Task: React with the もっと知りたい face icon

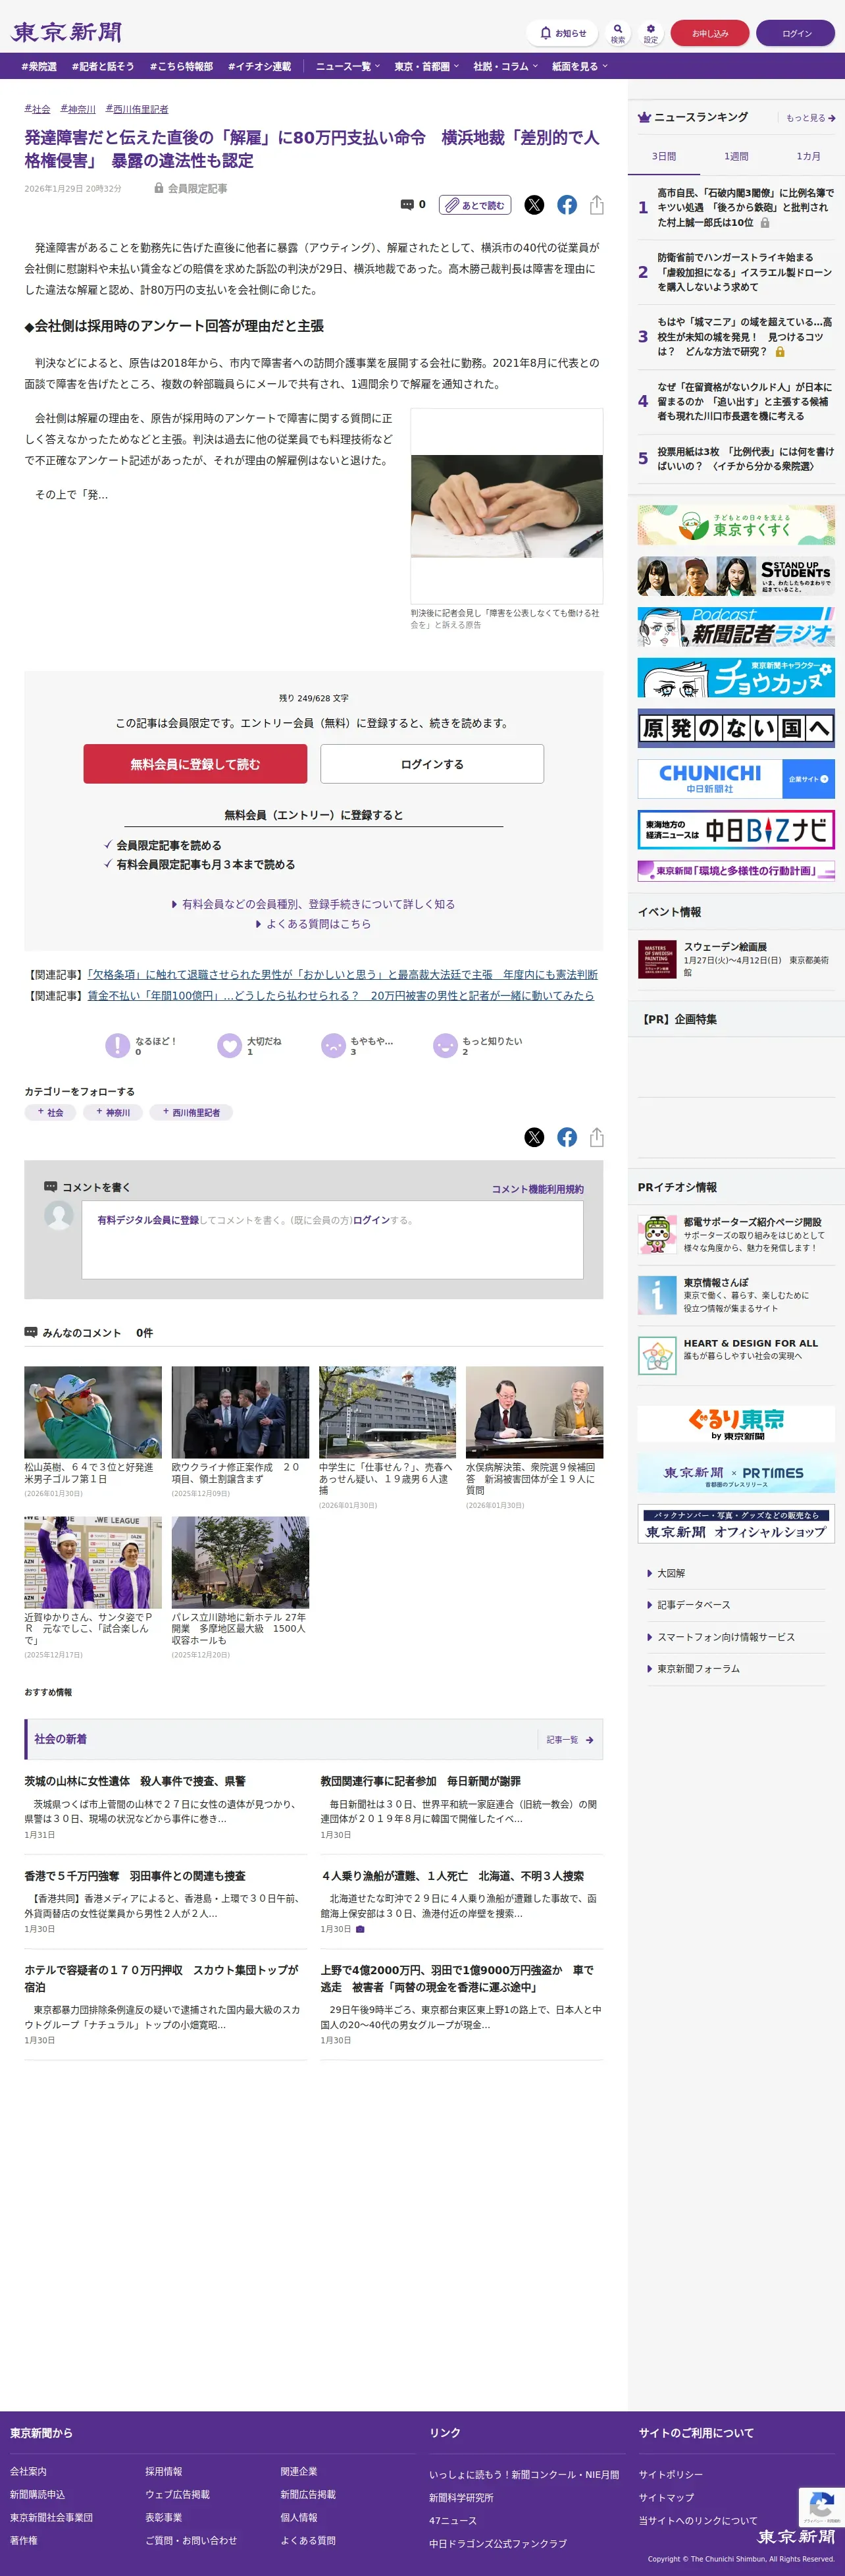Action: point(445,1045)
